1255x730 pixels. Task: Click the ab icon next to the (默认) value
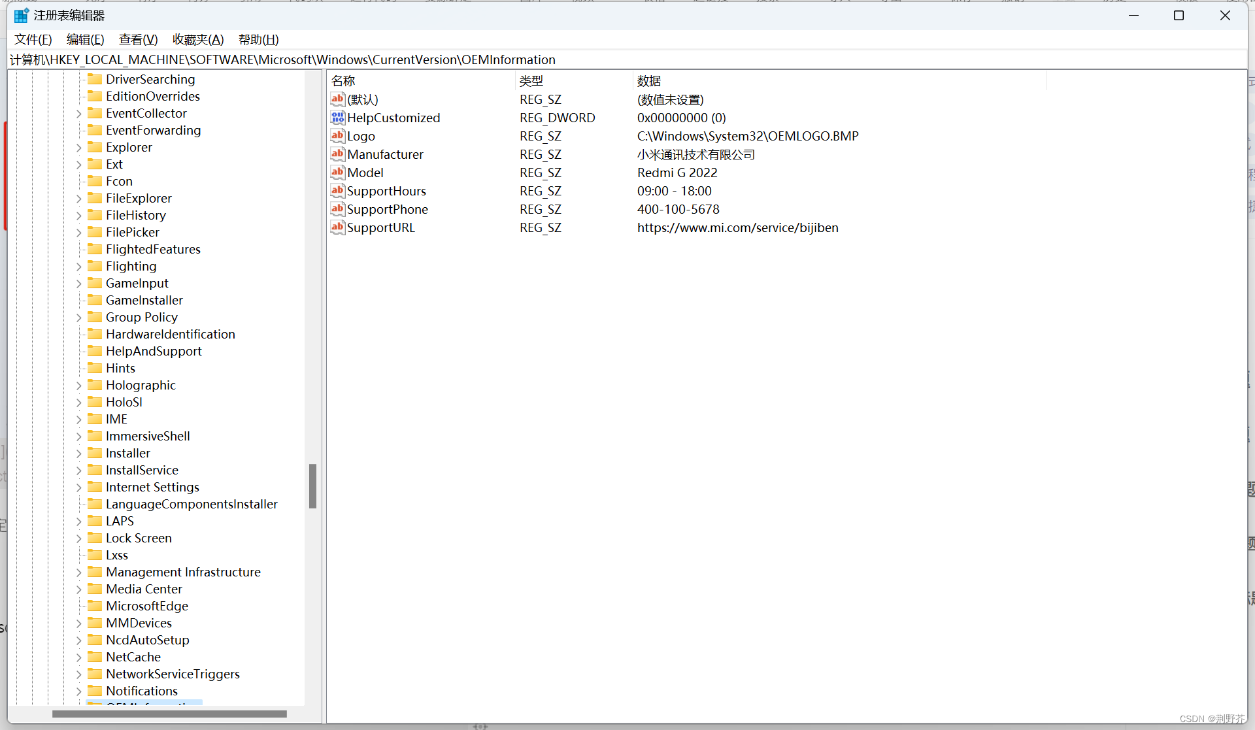pyautogui.click(x=337, y=99)
